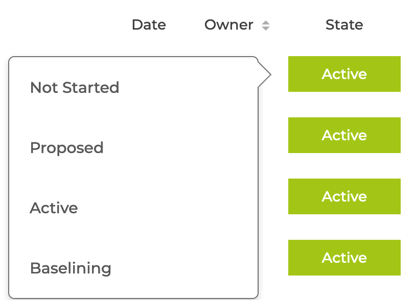This screenshot has width=415, height=300.
Task: Click the Owner column header label
Action: tap(228, 25)
